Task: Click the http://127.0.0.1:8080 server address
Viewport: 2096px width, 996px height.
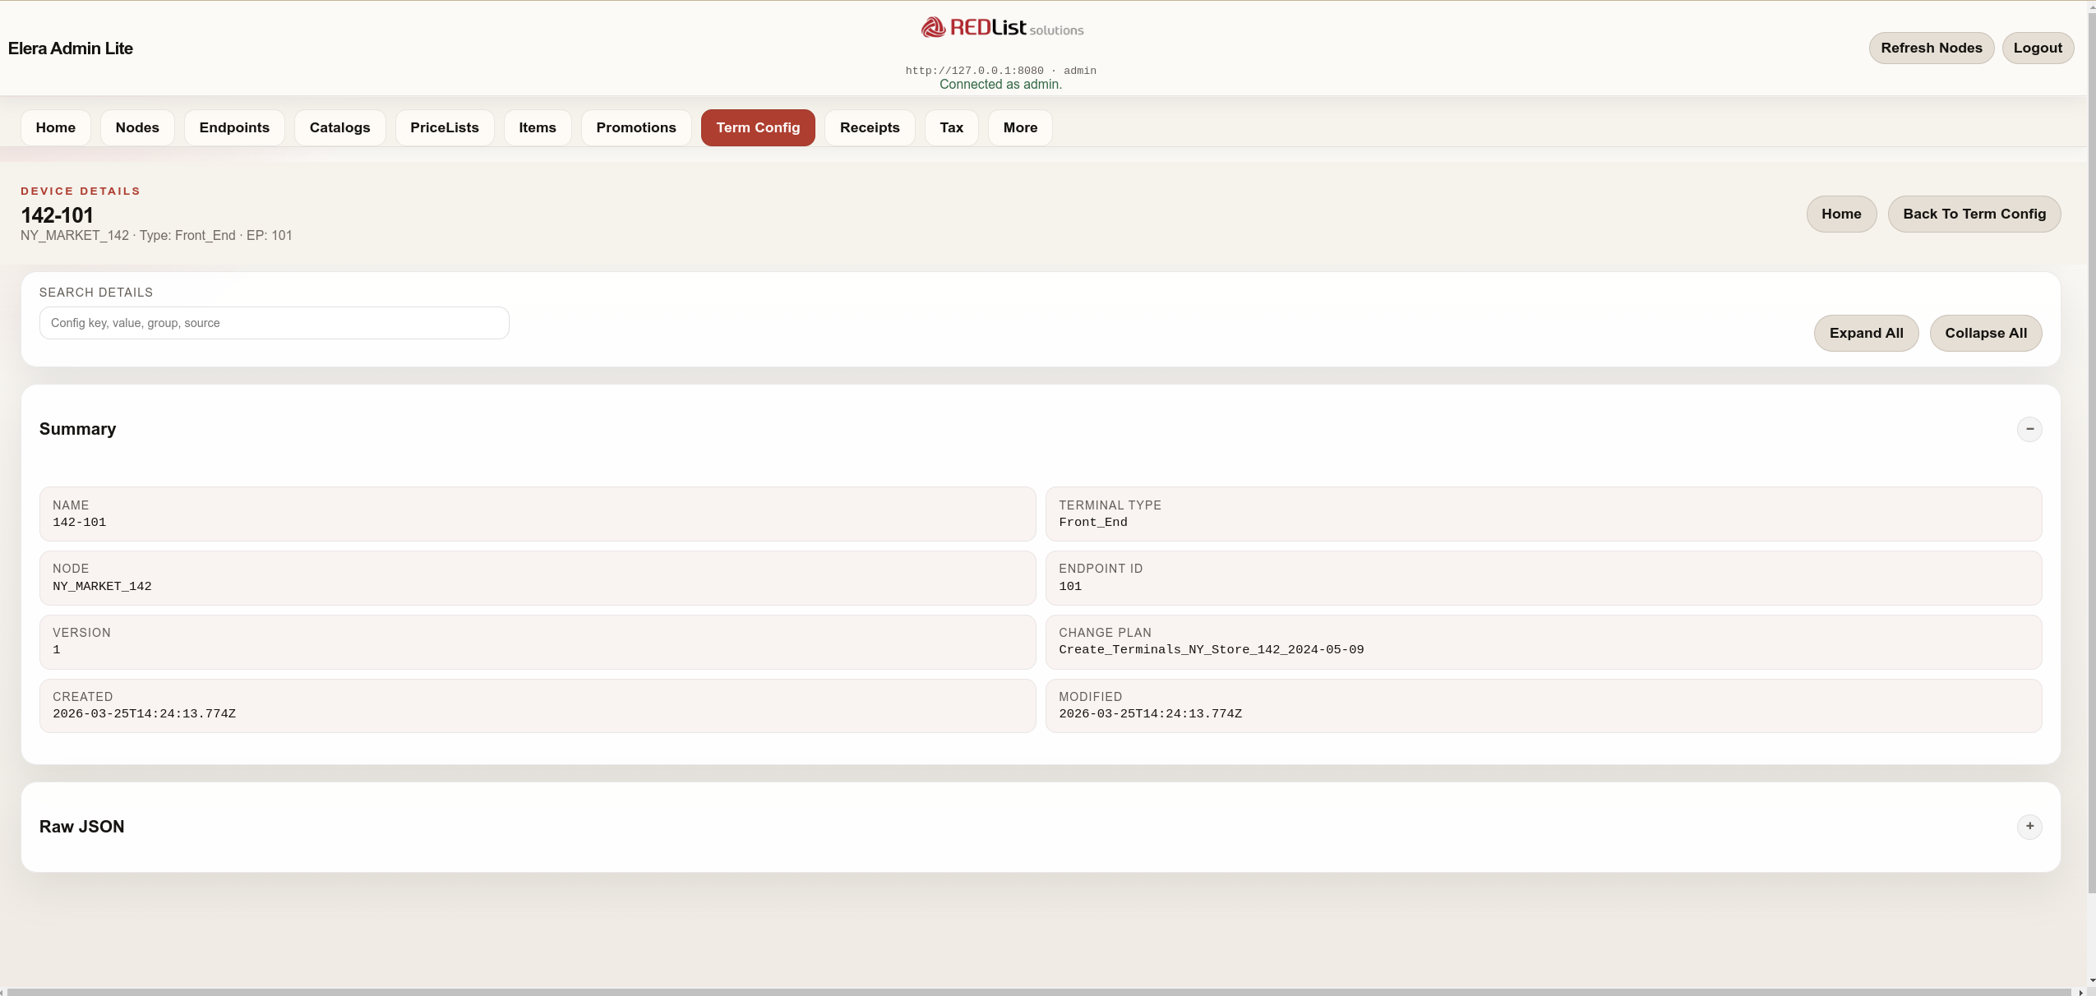Action: pos(974,71)
